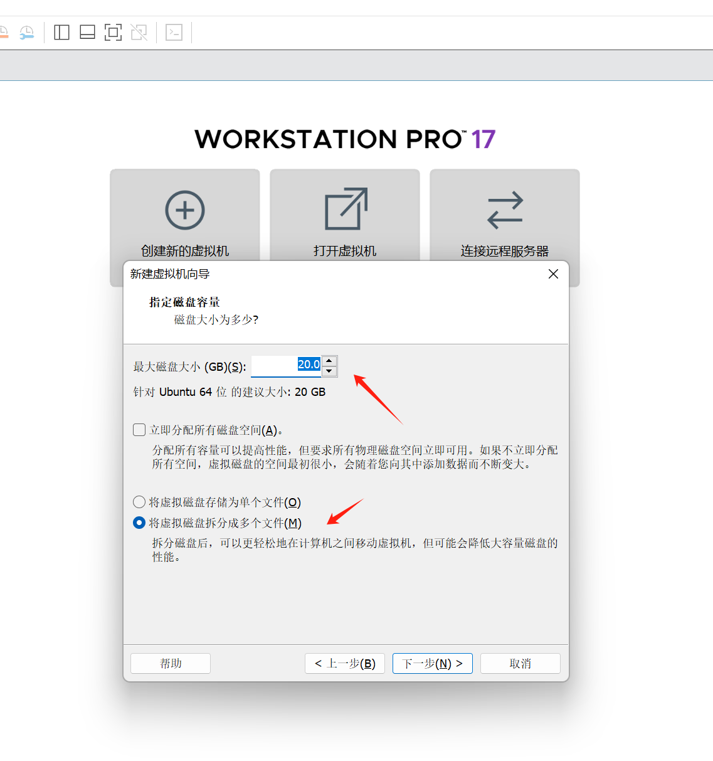Go back with 上一步(B) button

345,663
